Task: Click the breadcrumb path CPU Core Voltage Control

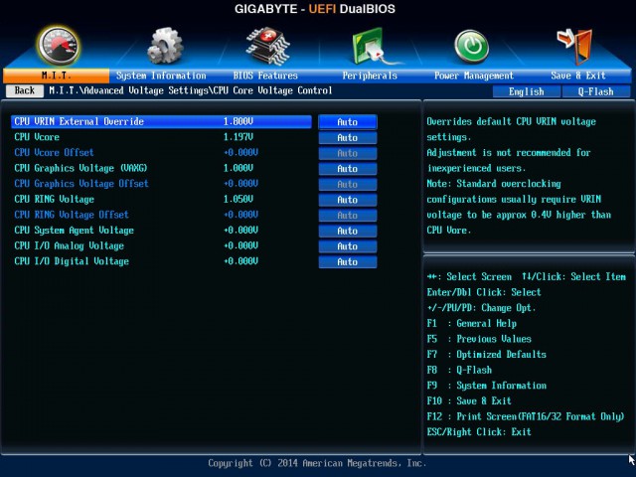Action: point(272,90)
